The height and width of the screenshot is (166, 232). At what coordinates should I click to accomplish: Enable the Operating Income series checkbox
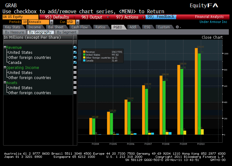click(75, 67)
